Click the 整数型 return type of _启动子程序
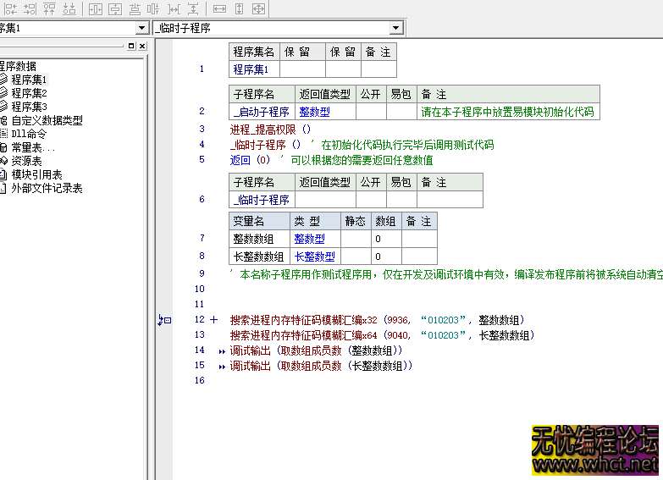Screen dimensions: 663x480 coord(314,112)
